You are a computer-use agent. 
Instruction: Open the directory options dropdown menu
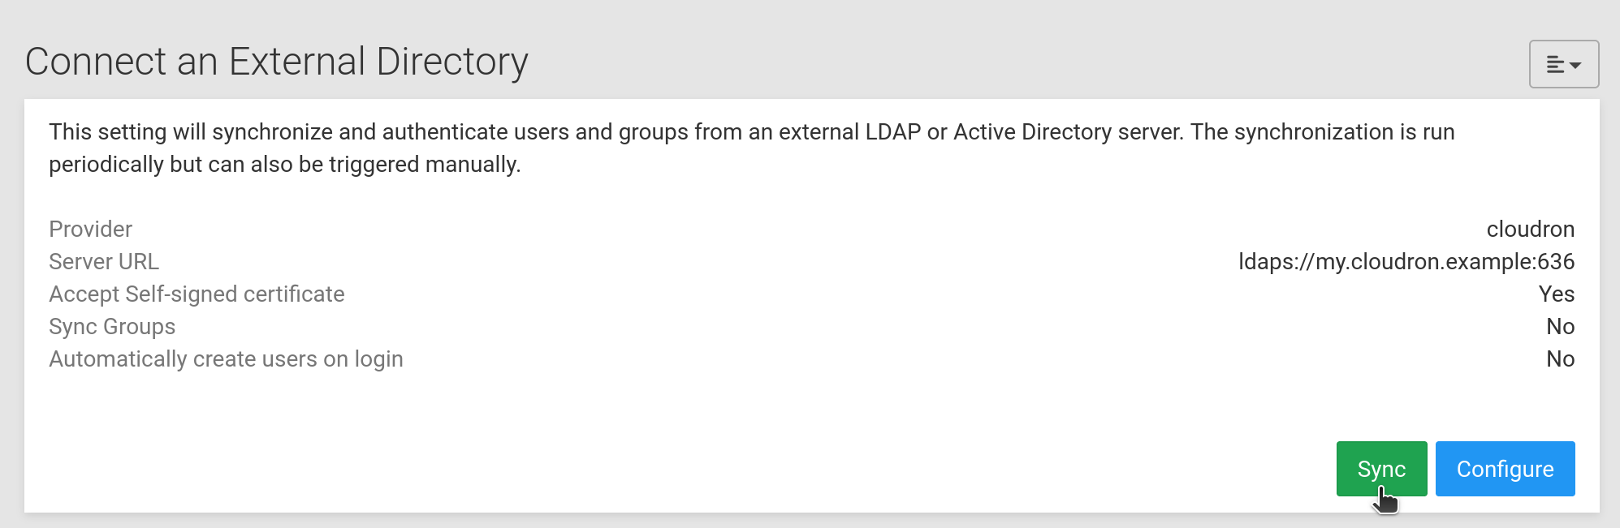tap(1564, 64)
